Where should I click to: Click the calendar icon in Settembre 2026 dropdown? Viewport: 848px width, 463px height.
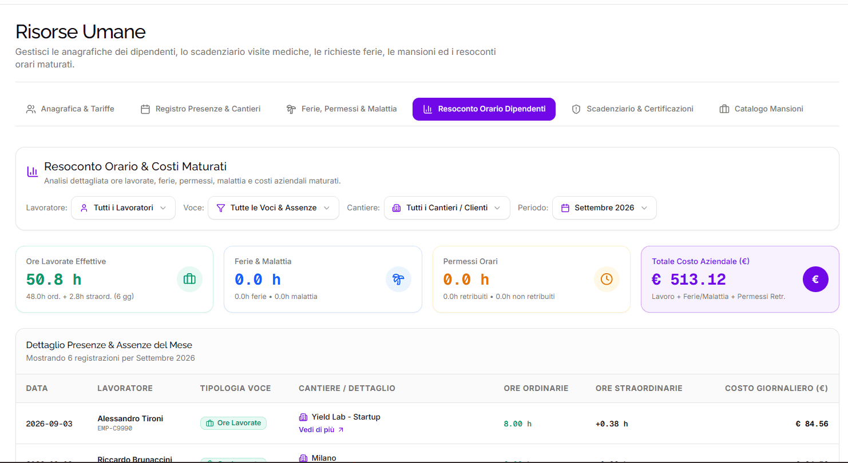click(x=565, y=208)
